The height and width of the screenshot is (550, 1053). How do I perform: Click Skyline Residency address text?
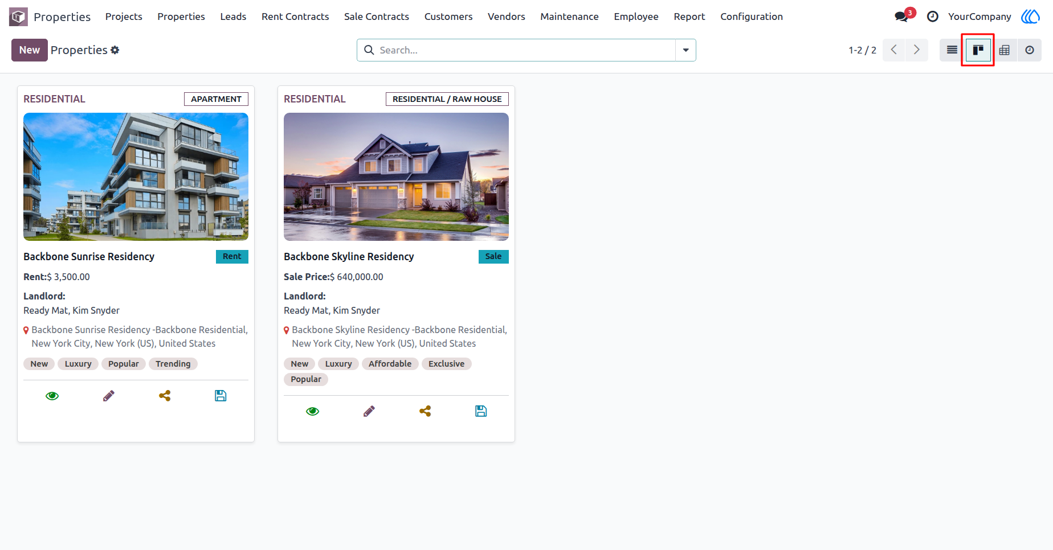click(399, 336)
